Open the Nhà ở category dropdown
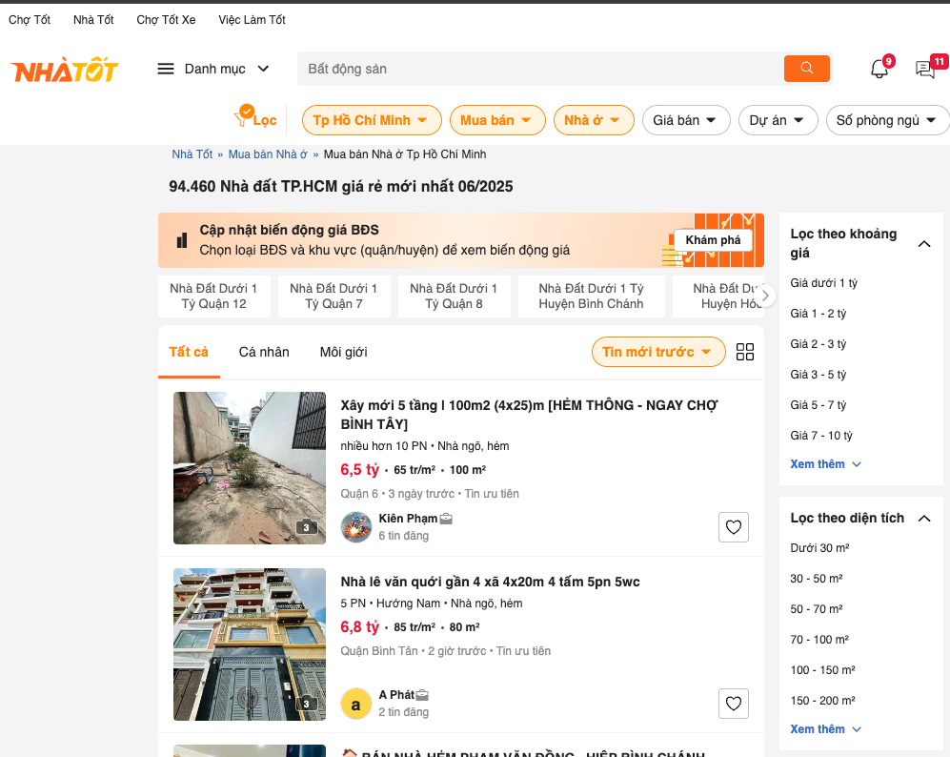 pyautogui.click(x=593, y=120)
